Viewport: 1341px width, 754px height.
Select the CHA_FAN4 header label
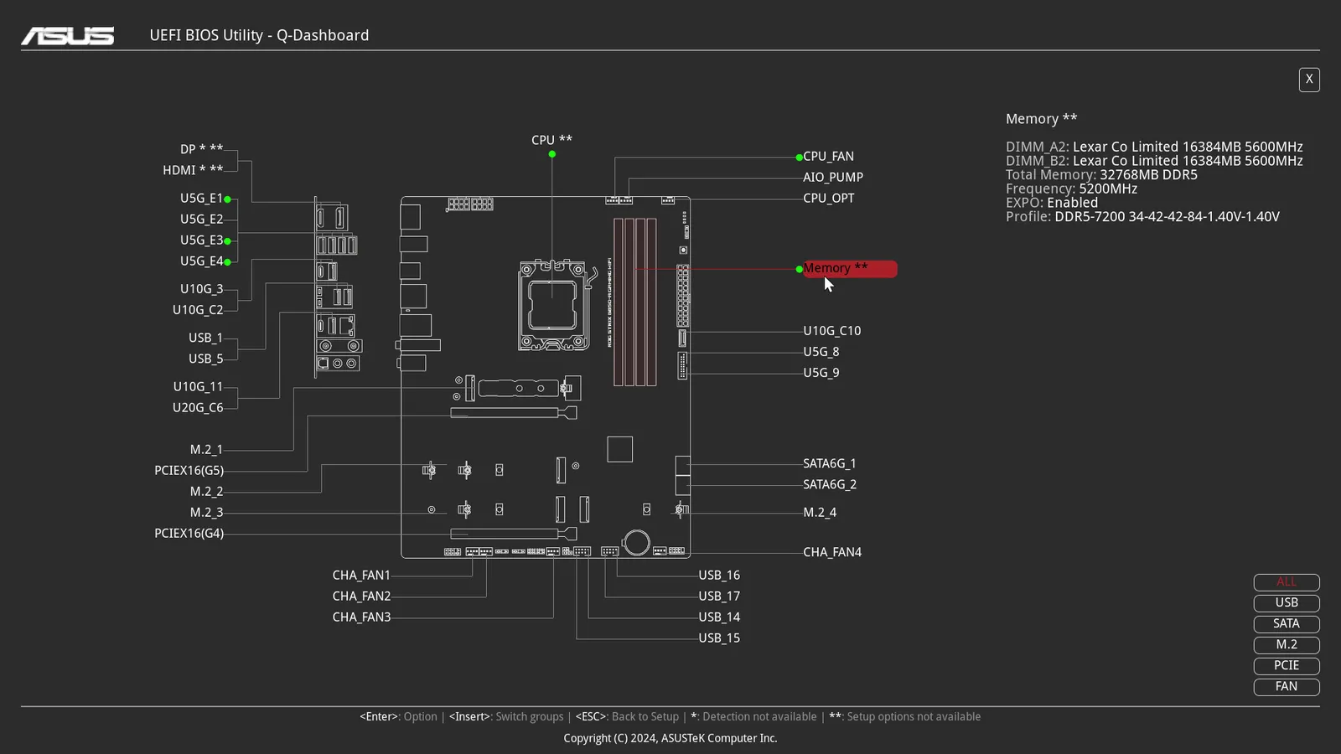[832, 552]
